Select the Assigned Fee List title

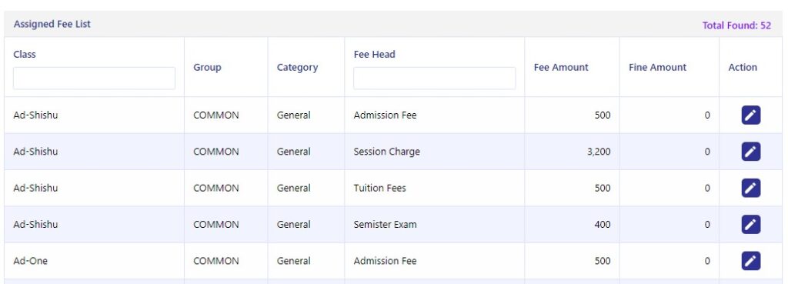[52, 24]
